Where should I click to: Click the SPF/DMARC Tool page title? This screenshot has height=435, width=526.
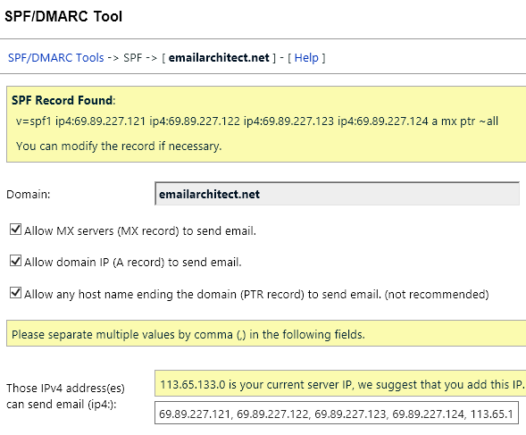(x=63, y=16)
